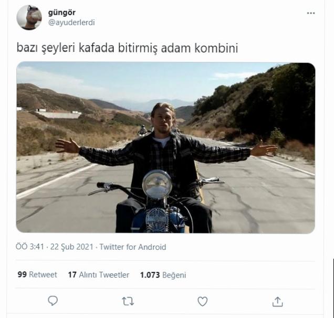
Task: Retweet using the arrows icon
Action: [x=128, y=301]
